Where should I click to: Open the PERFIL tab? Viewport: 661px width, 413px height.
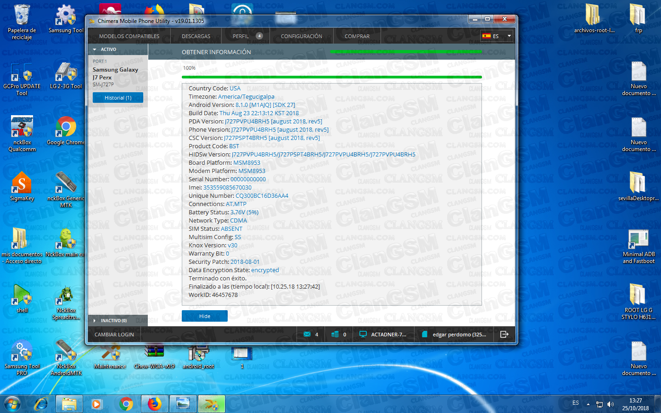pyautogui.click(x=246, y=36)
